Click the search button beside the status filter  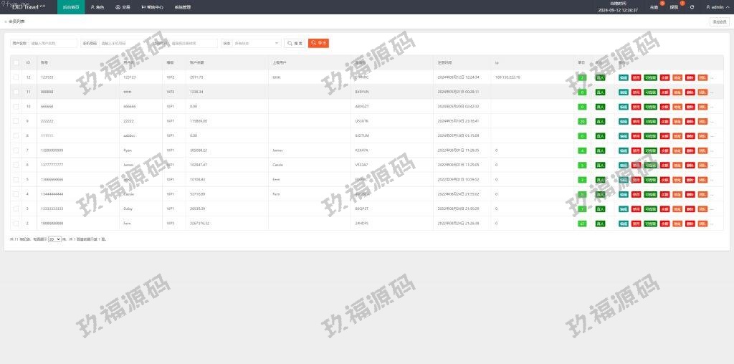pos(295,43)
